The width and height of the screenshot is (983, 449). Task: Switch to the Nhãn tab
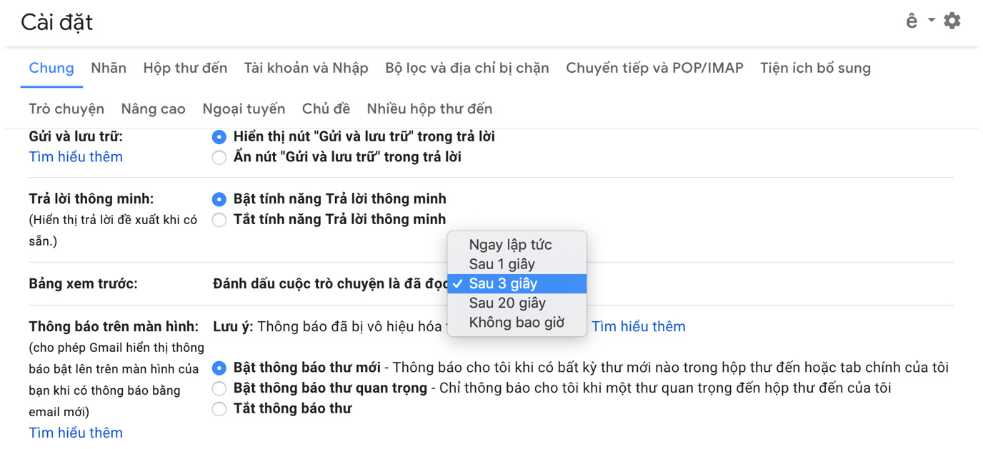pos(109,69)
